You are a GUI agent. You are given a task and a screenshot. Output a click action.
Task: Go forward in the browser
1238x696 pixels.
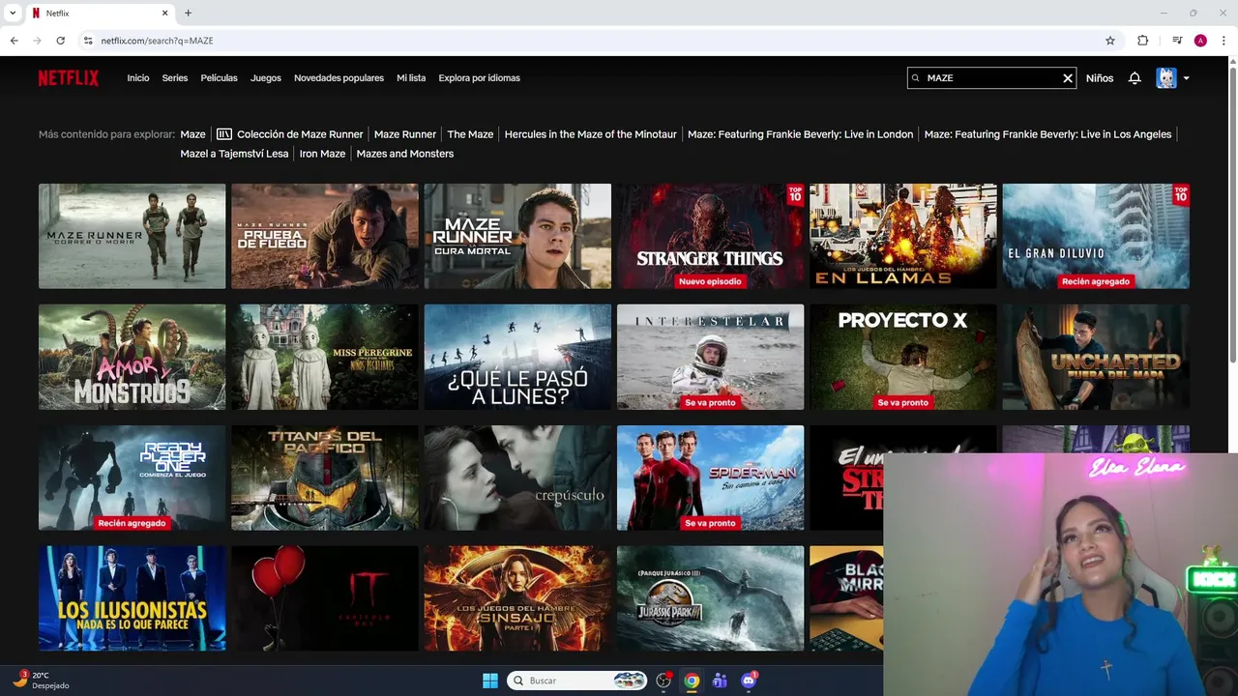point(37,41)
